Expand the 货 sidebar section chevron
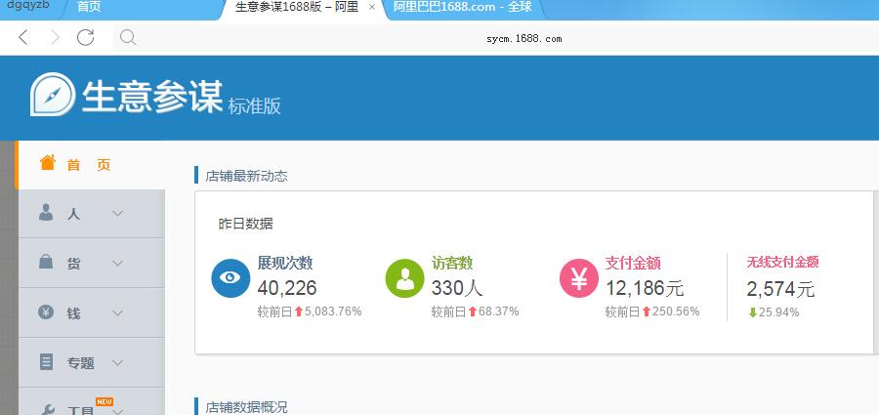 tap(117, 263)
